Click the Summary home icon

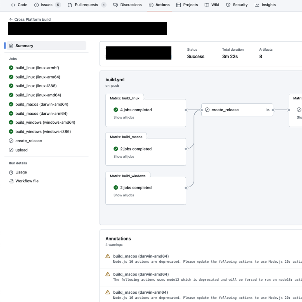tap(11, 46)
